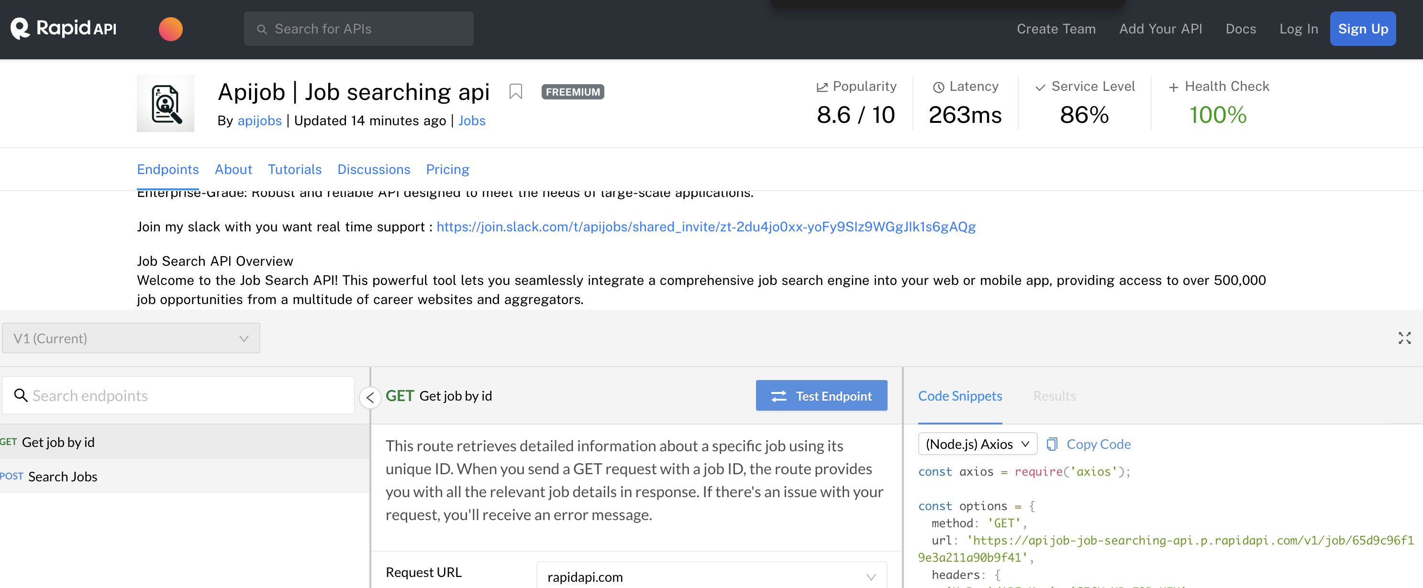Open the orange user avatar circle
1423x588 pixels.
click(x=171, y=29)
